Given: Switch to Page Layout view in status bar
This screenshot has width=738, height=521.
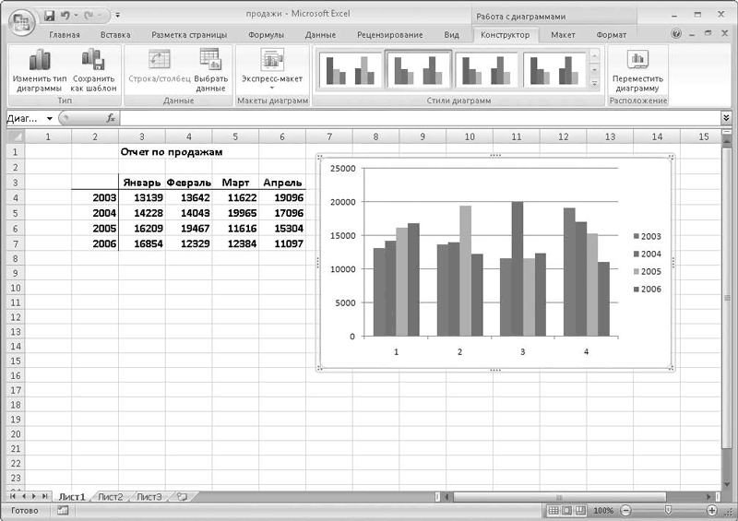Looking at the screenshot, I should pyautogui.click(x=566, y=510).
